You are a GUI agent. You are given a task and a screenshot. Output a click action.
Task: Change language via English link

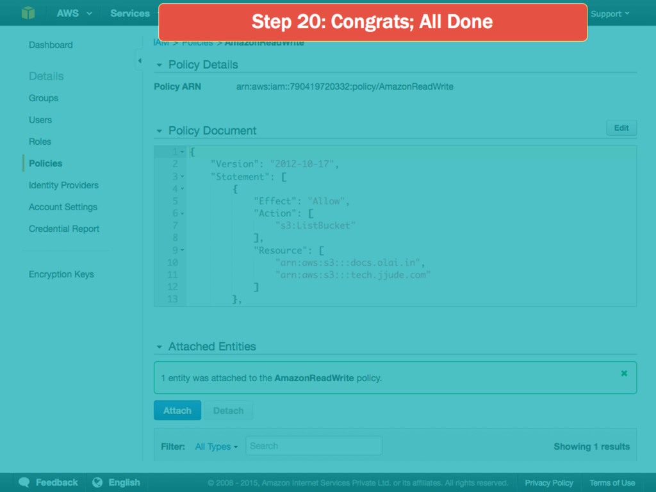[x=124, y=482]
